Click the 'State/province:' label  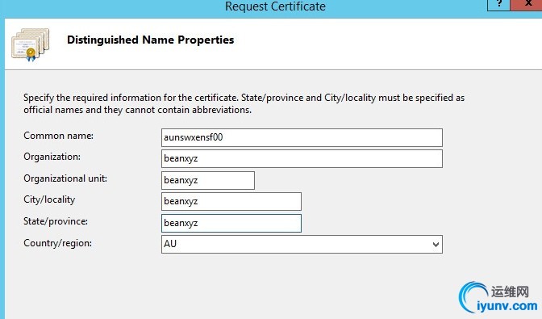coord(56,221)
